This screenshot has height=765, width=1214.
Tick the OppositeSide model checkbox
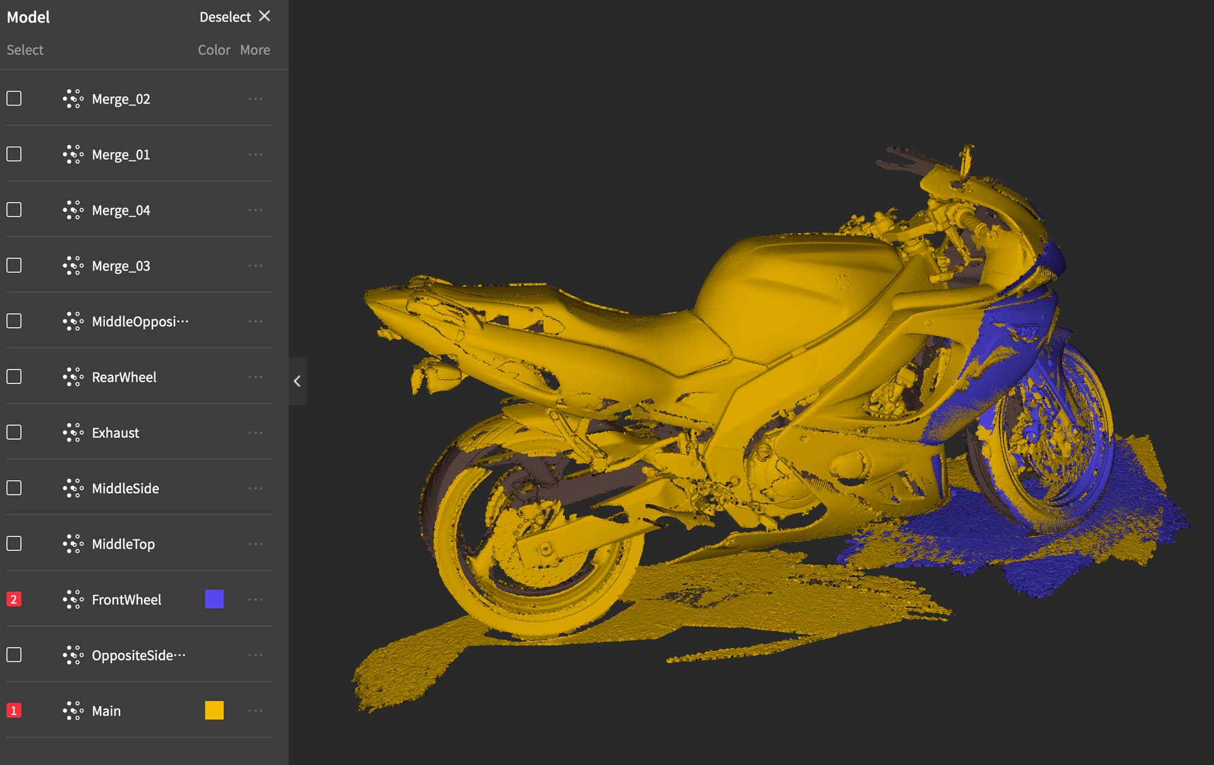pyautogui.click(x=14, y=654)
